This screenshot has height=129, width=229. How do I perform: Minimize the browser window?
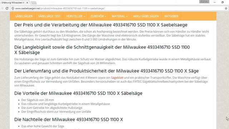coord(215,3)
